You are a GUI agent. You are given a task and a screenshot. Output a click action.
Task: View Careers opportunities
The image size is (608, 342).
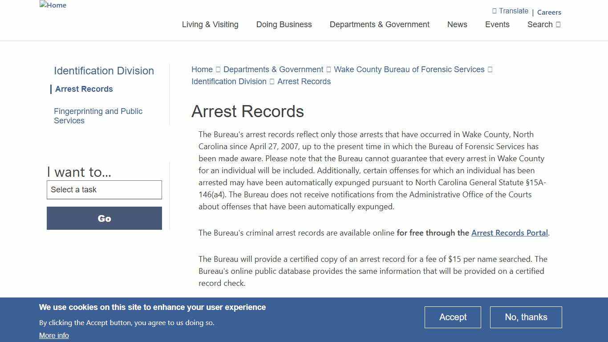tap(549, 12)
